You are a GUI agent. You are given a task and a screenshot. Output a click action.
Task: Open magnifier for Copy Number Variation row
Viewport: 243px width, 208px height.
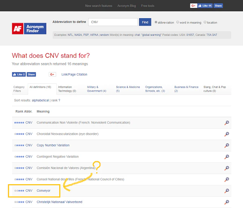226,145
